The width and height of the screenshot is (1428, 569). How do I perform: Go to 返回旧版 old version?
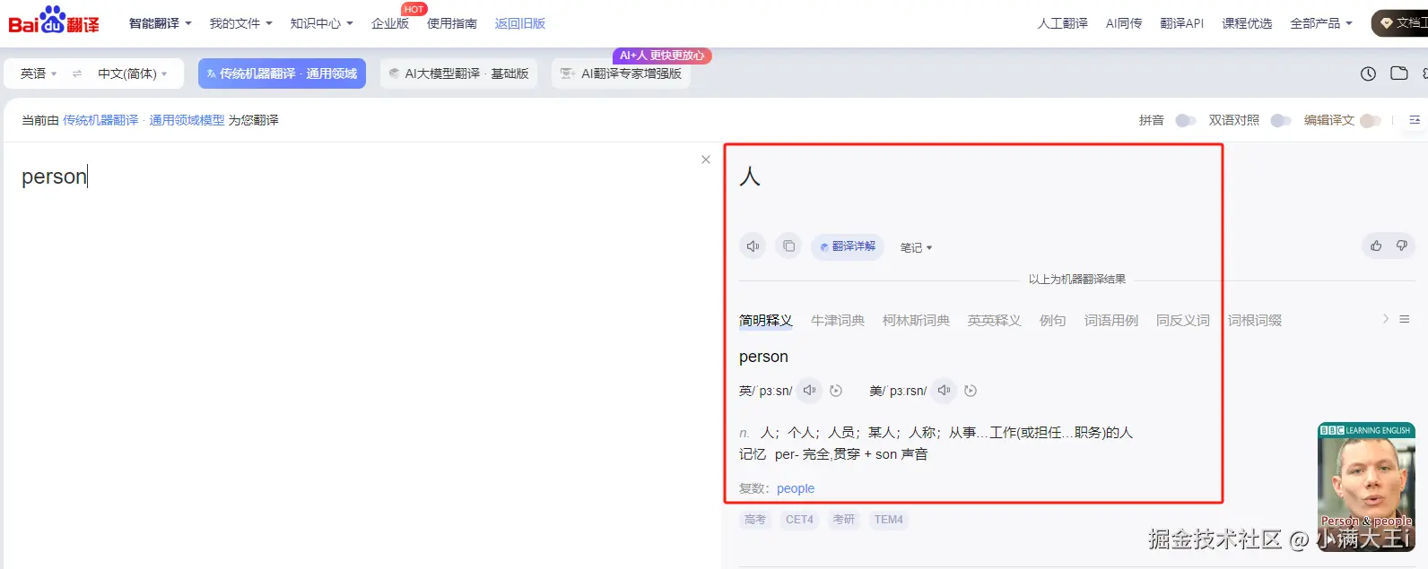click(x=520, y=23)
